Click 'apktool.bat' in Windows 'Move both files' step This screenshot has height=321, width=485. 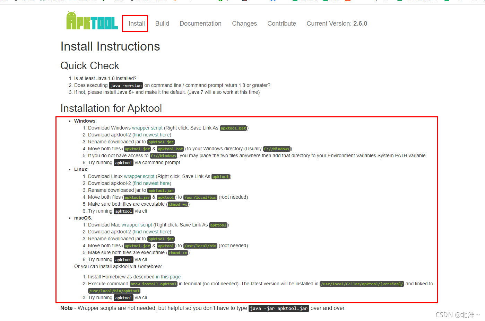pyautogui.click(x=170, y=149)
